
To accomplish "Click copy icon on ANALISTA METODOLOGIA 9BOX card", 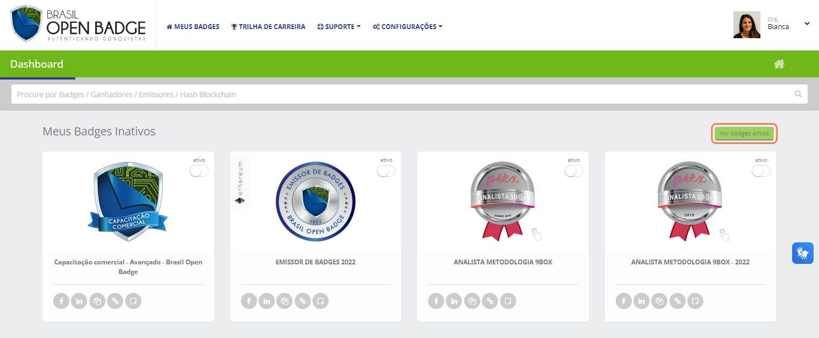I will point(472,301).
